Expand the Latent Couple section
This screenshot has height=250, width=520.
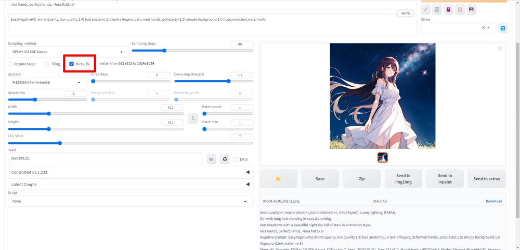(x=130, y=185)
